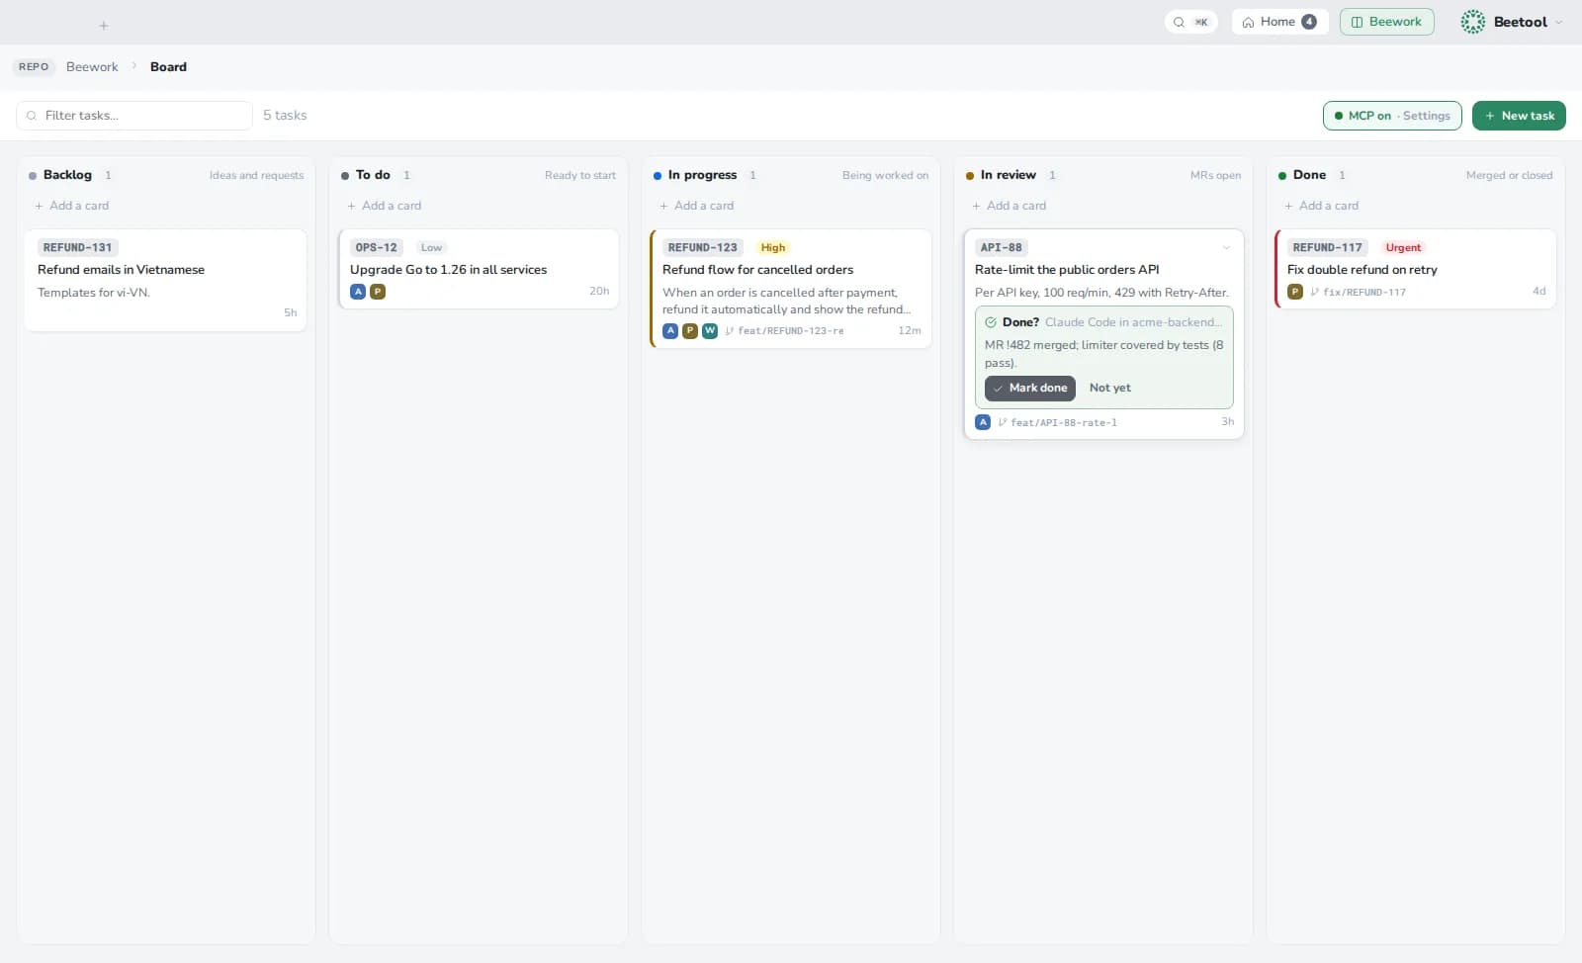Select the Board breadcrumb

[x=168, y=67]
